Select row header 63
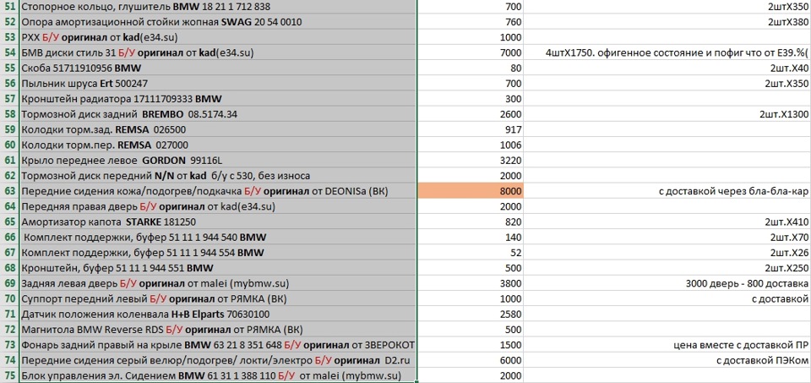The image size is (811, 383). click(x=9, y=191)
